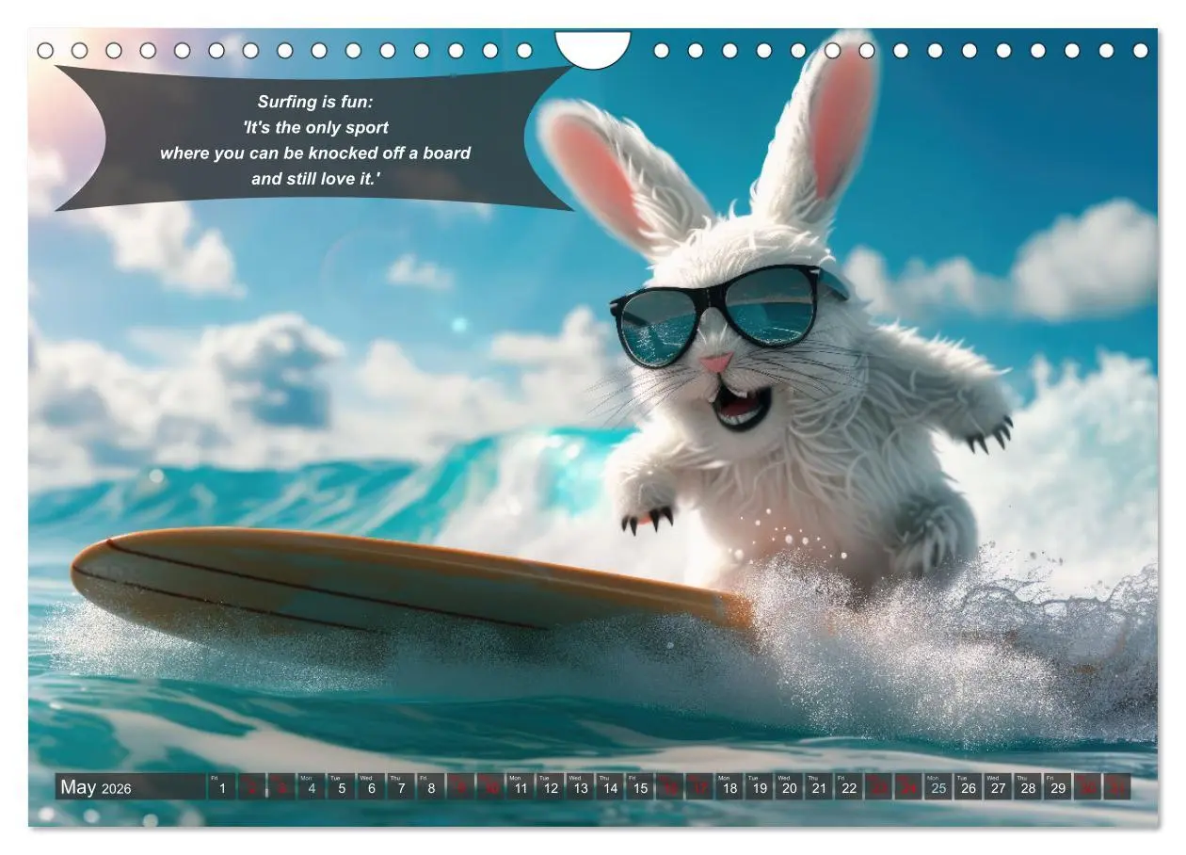1186x855 pixels.
Task: Select Thursday 7 date cell
Action: [x=401, y=787]
